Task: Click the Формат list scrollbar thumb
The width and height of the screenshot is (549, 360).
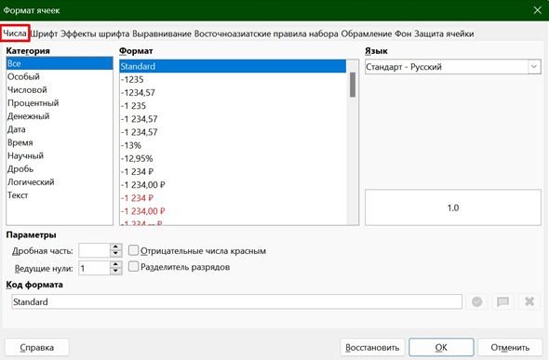Action: pyautogui.click(x=353, y=85)
